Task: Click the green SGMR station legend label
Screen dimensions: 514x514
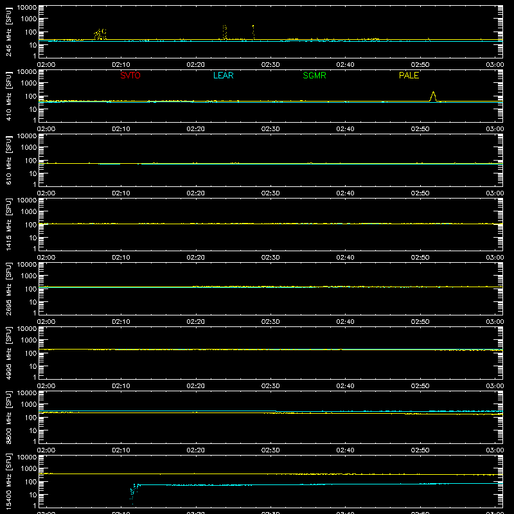Action: pos(314,75)
